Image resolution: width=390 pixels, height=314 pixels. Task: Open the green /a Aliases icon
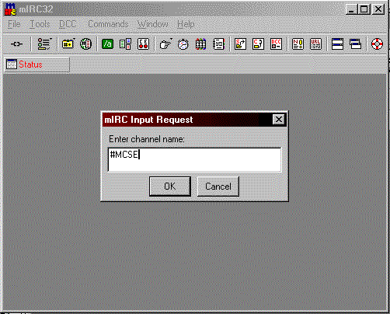click(x=107, y=44)
